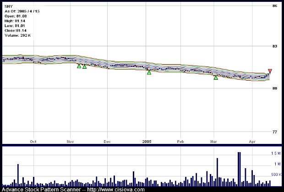Screen dimensions: 284x192
Task: Click the tall volume spike before October
Action: [18, 175]
